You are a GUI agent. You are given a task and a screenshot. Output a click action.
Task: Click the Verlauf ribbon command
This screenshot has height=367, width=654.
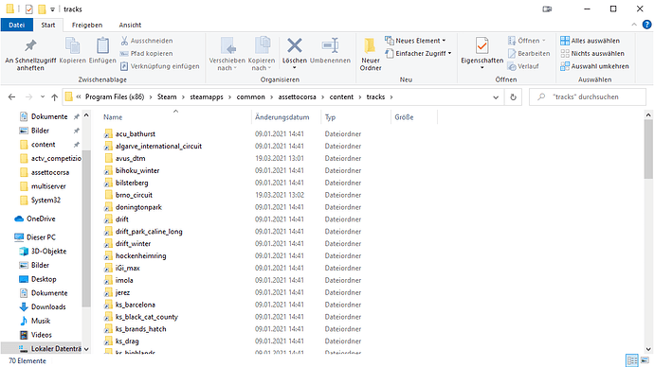click(523, 66)
